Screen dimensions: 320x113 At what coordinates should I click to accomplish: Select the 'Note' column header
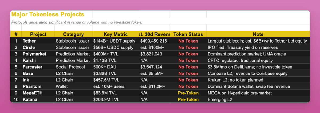point(258,34)
